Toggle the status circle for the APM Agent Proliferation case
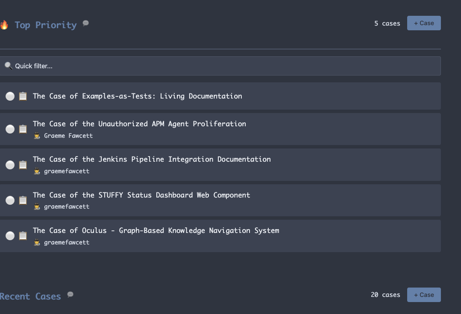 [10, 129]
